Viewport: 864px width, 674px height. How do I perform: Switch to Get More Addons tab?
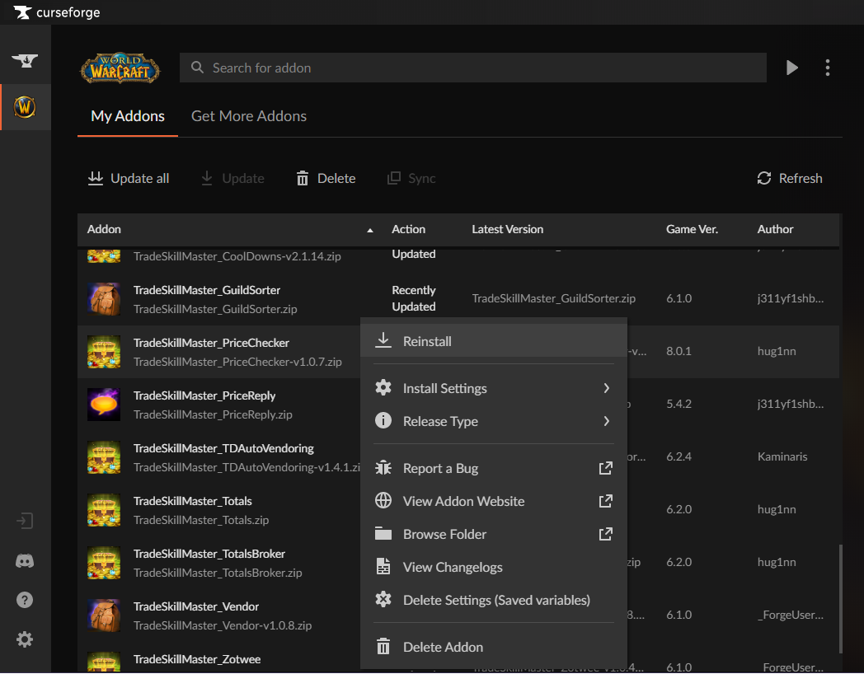pyautogui.click(x=248, y=116)
